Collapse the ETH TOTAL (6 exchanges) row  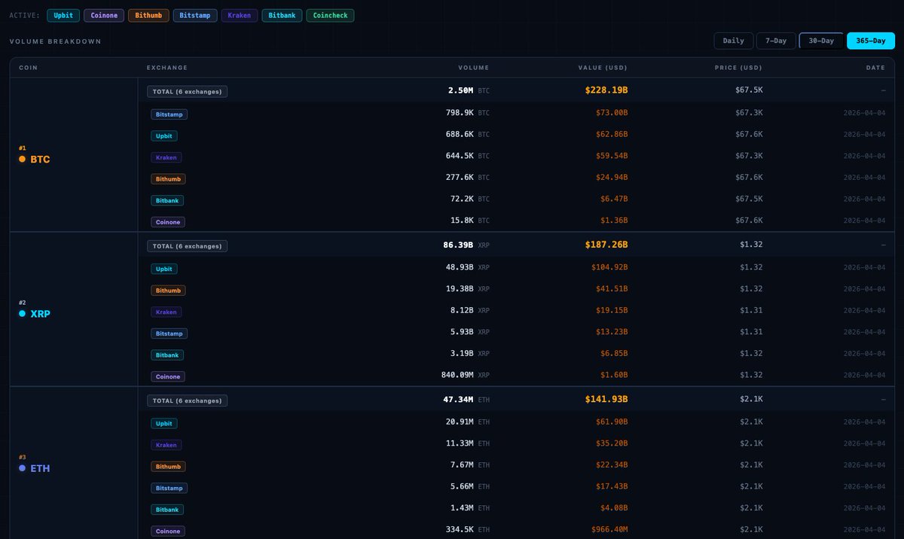tap(187, 400)
